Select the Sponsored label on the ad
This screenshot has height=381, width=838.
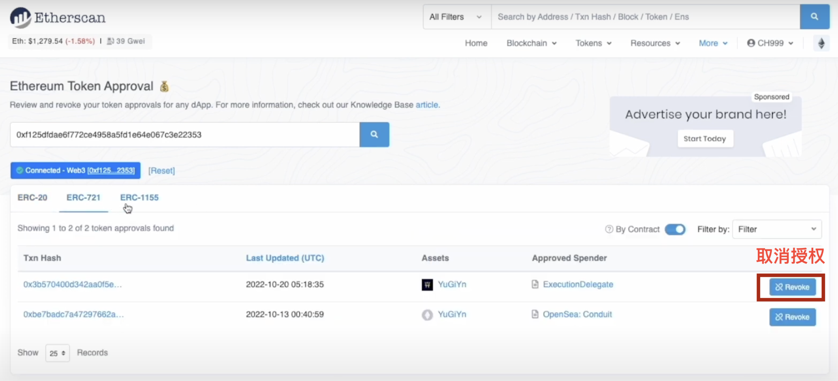point(771,97)
